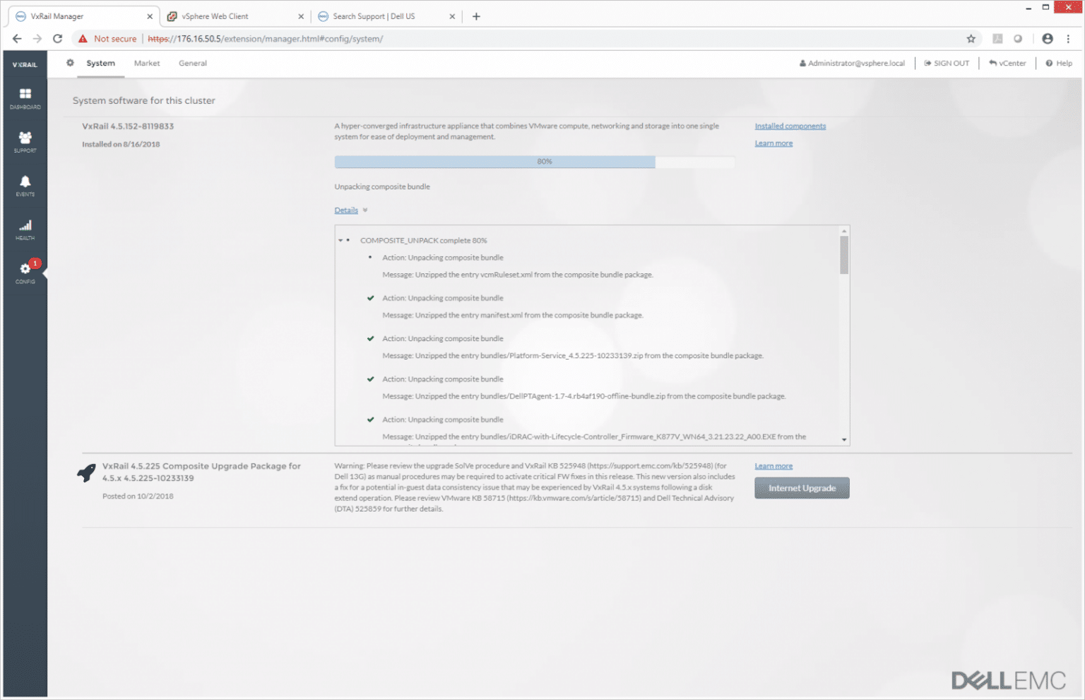Open the Installed components link

click(790, 126)
